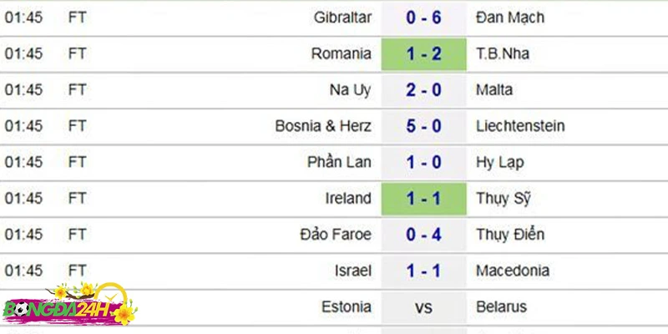Click the Belarus team name
Image resolution: width=668 pixels, height=334 pixels.
click(x=502, y=306)
